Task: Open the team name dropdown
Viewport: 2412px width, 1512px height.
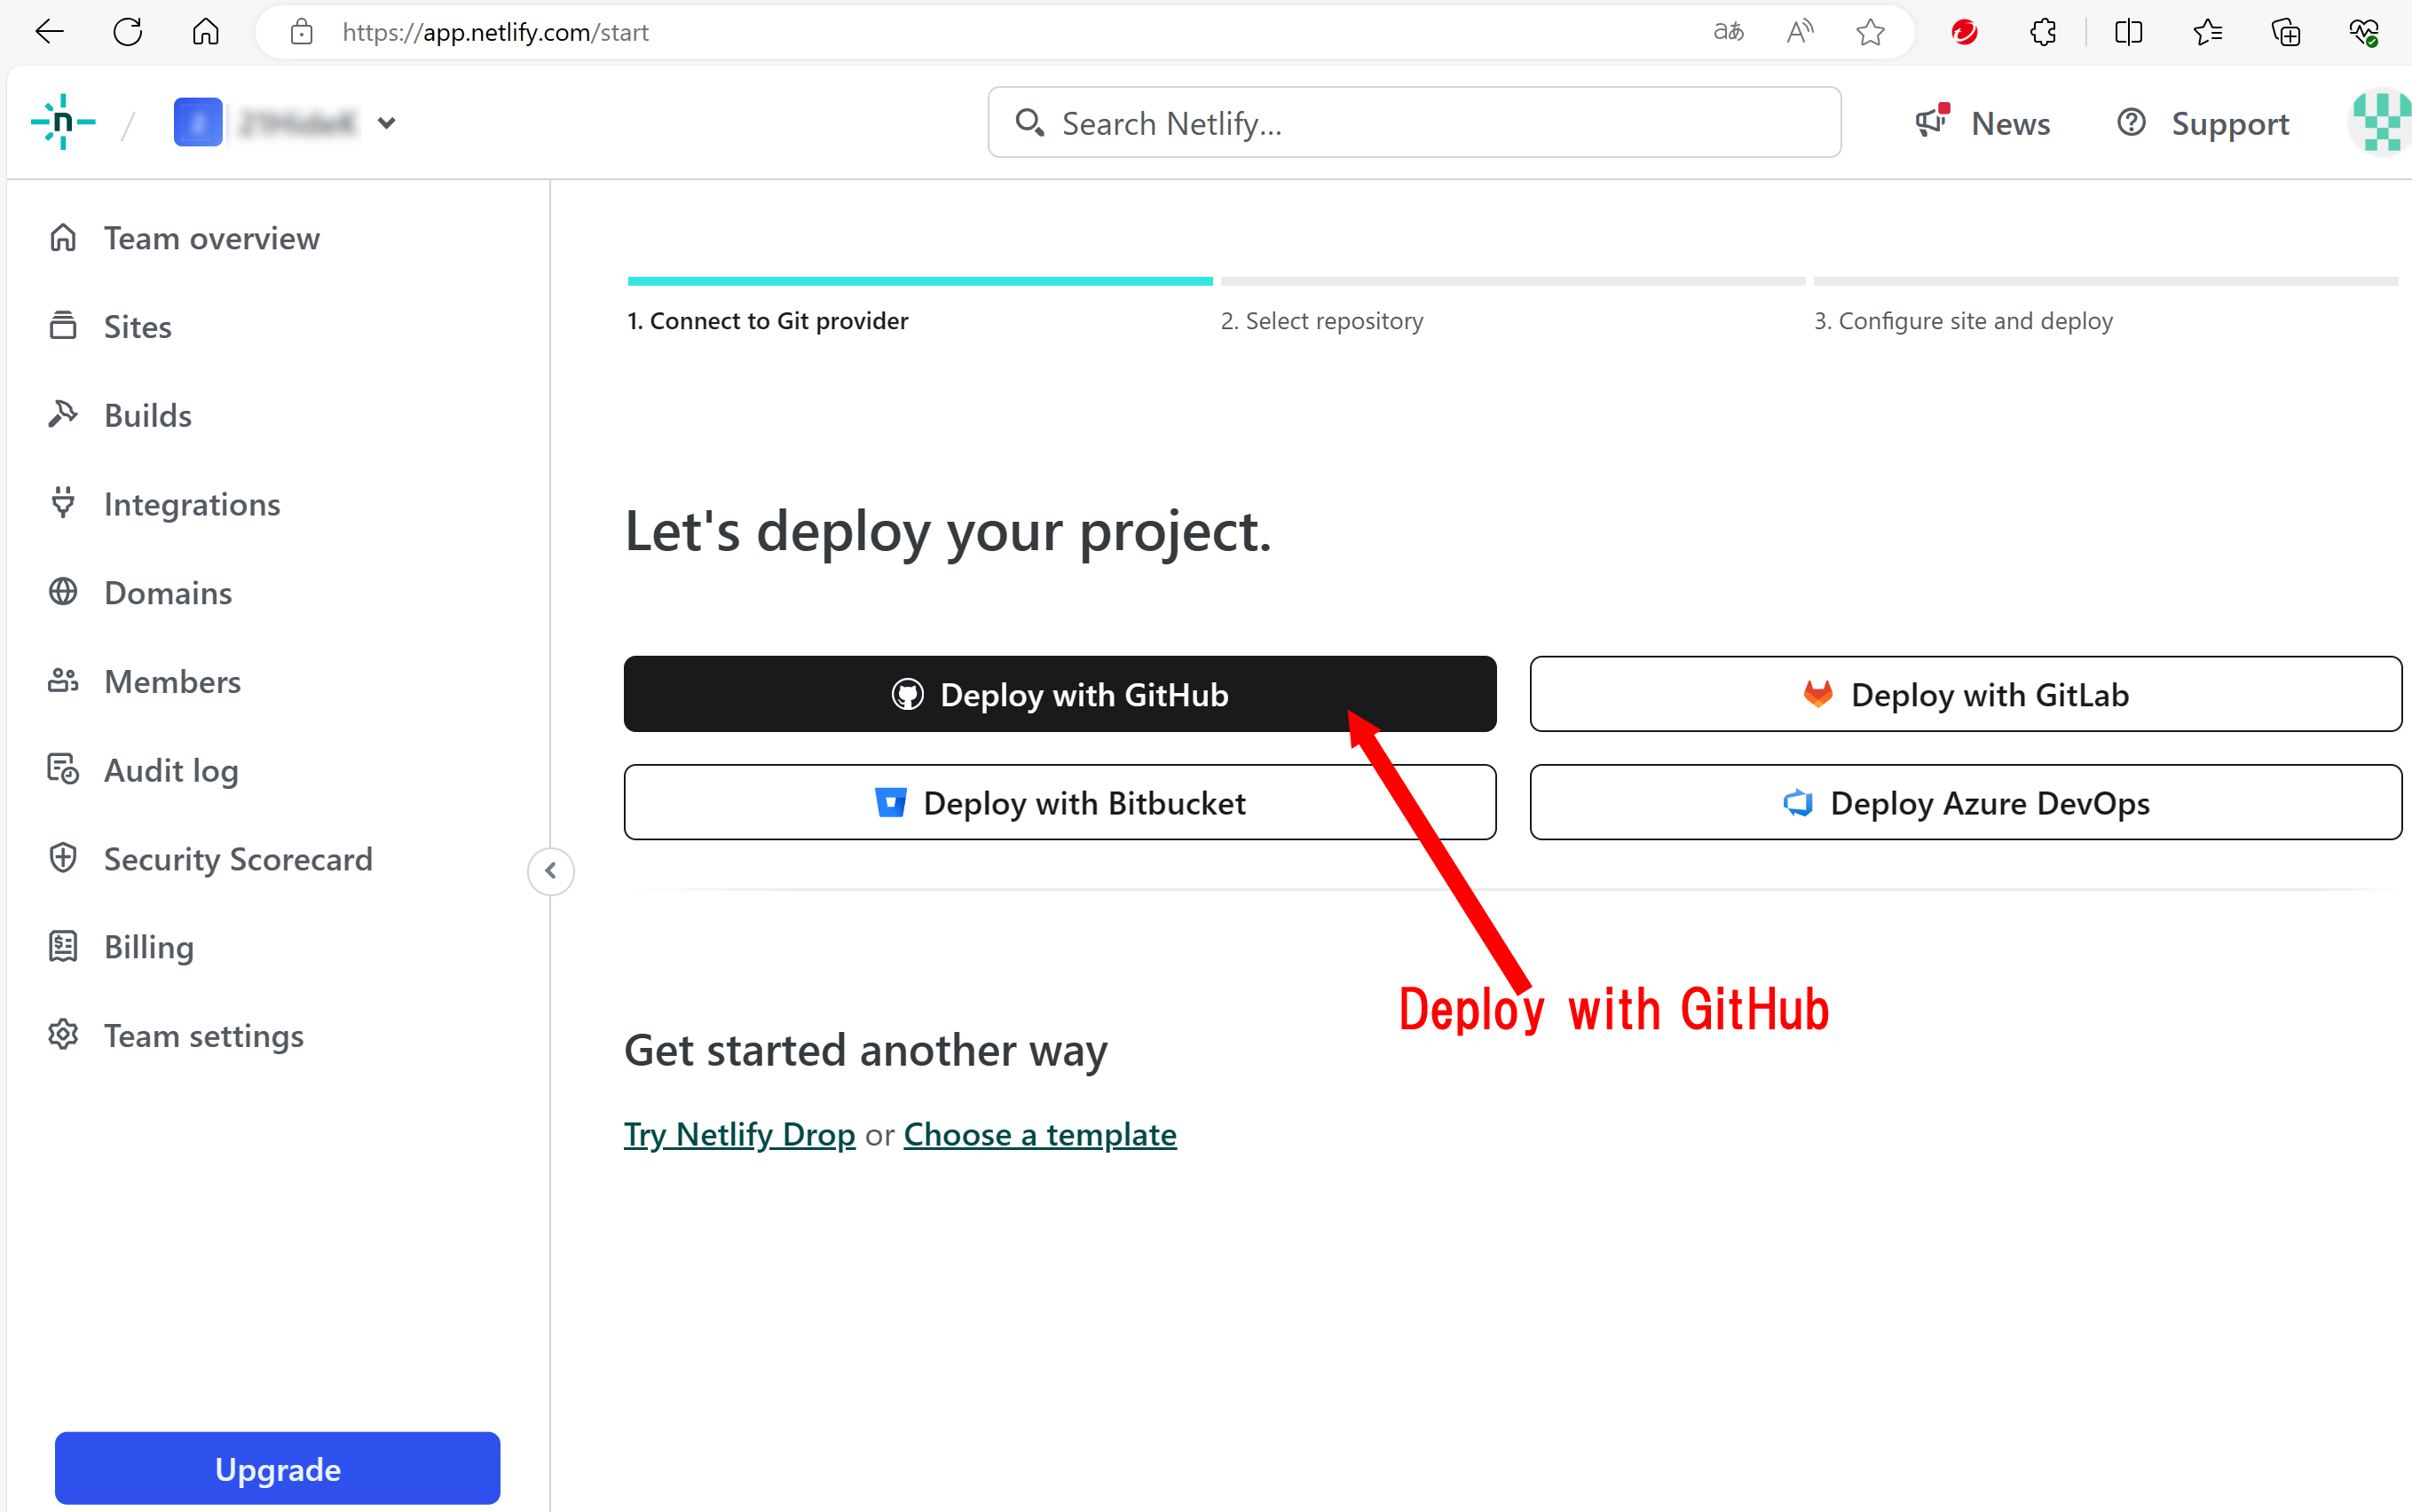Action: point(388,123)
